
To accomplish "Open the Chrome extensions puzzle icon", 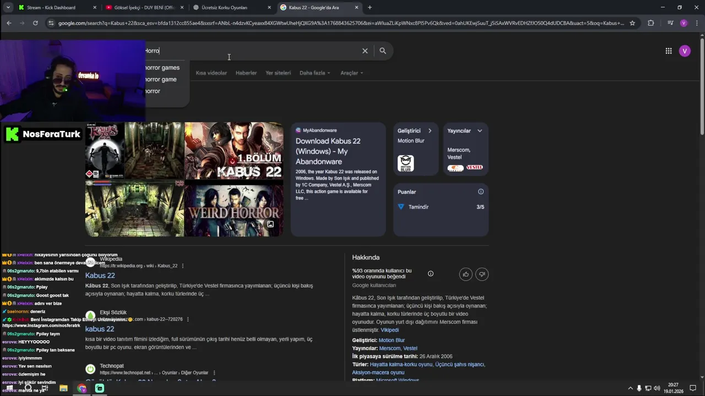I will (651, 23).
